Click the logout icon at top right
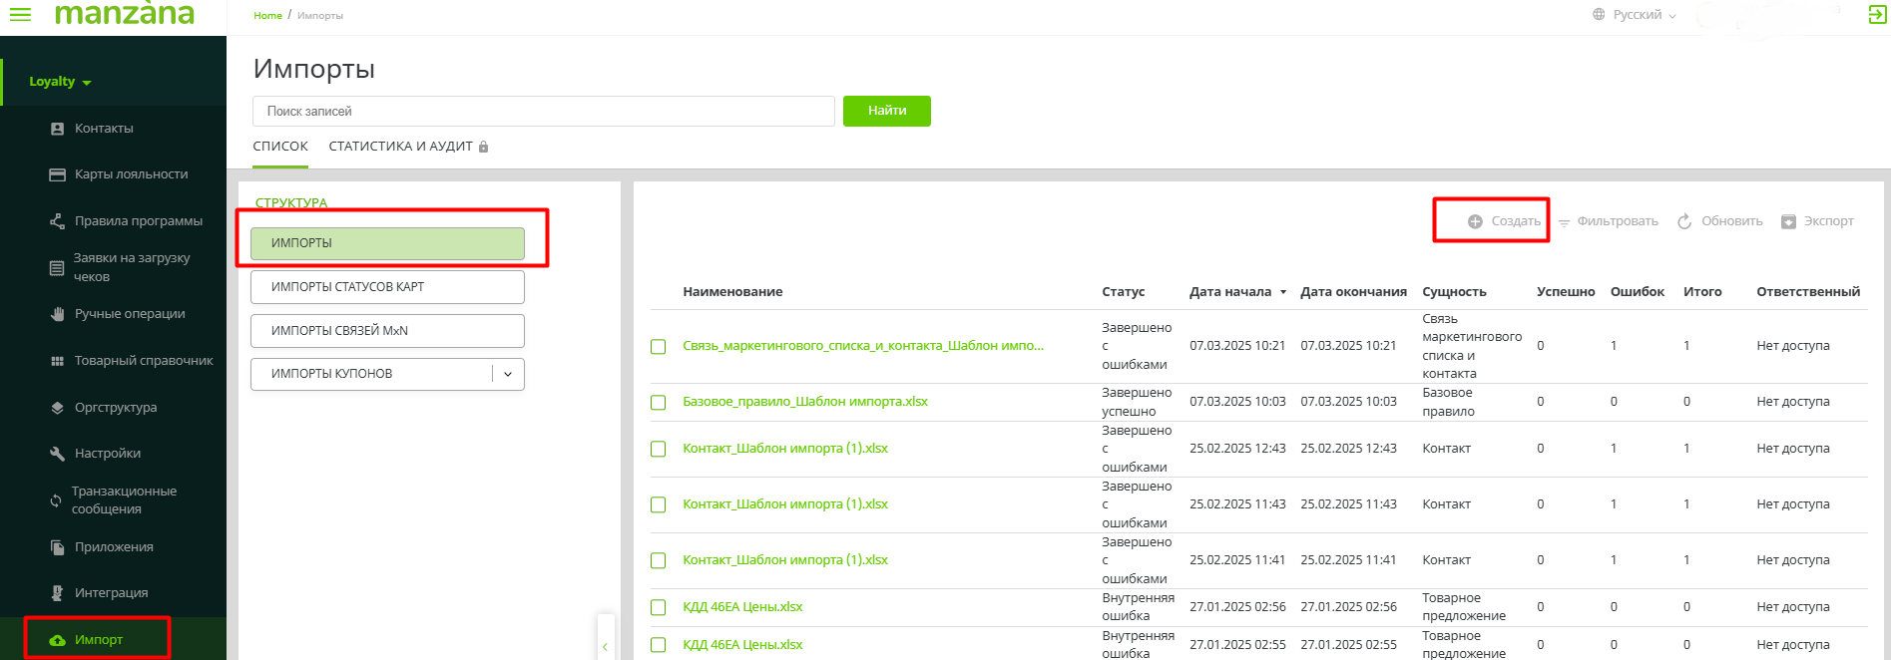This screenshot has width=1891, height=660. [x=1877, y=15]
